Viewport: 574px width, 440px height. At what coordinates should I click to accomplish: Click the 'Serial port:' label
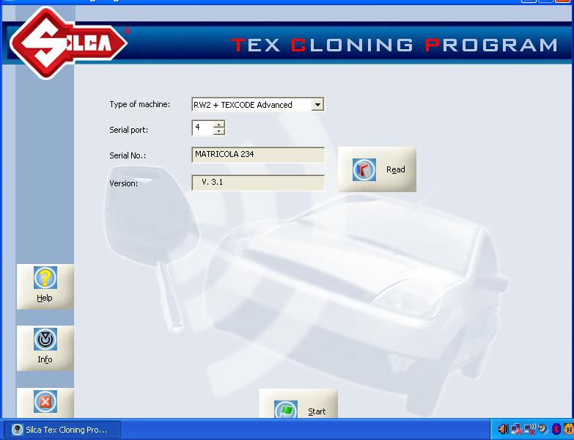pos(129,130)
